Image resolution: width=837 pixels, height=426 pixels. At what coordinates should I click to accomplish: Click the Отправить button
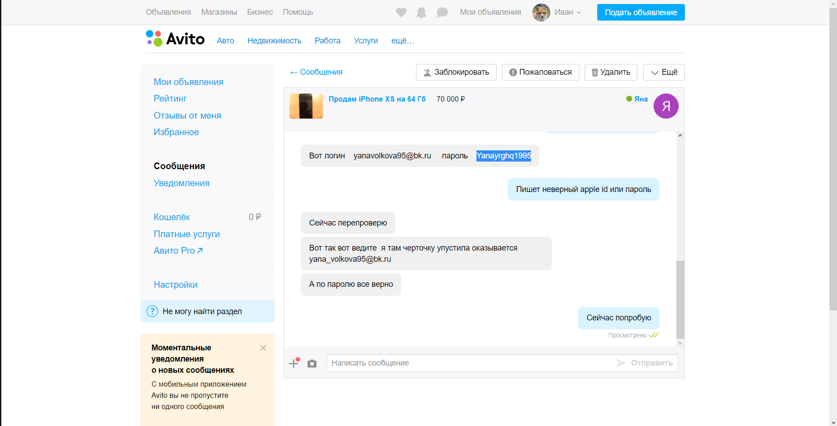(x=652, y=363)
